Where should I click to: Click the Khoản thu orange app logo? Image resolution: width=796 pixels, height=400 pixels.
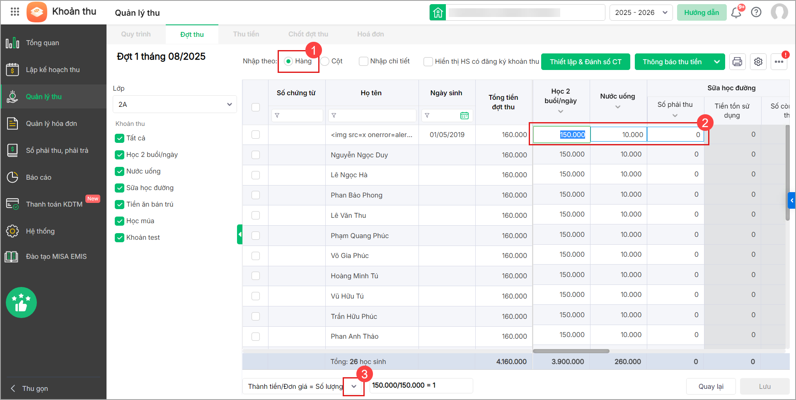coord(37,12)
